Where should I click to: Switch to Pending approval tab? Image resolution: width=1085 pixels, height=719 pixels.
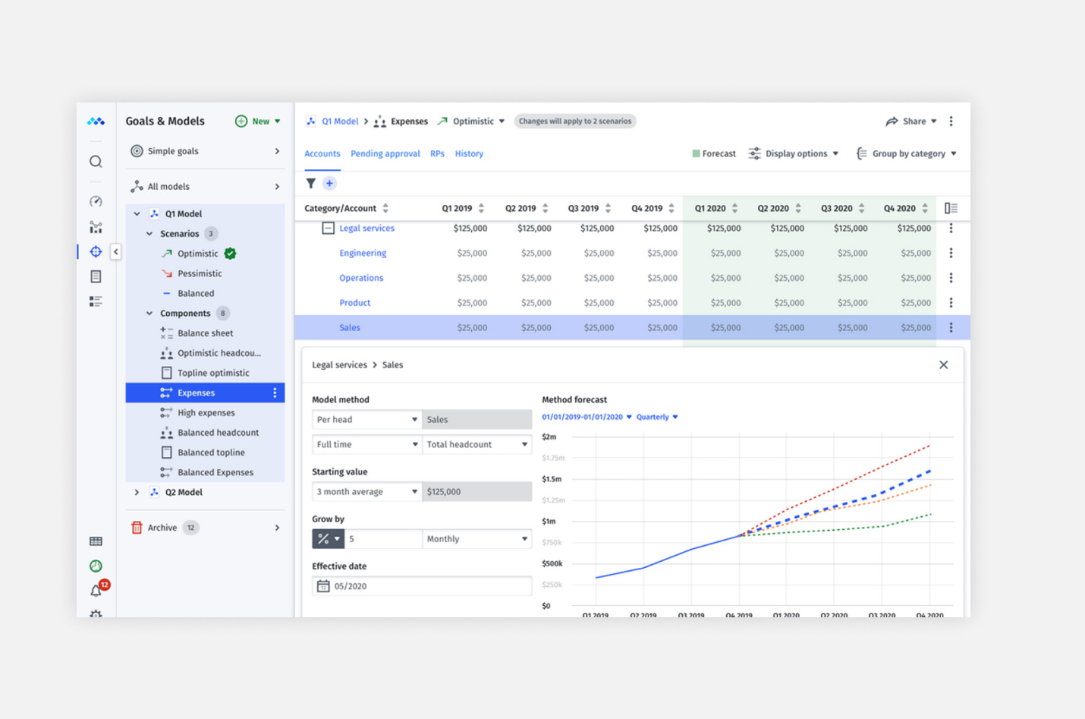click(385, 153)
